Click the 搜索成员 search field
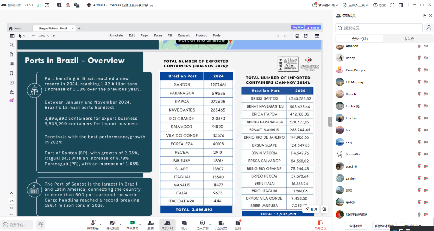 379,28
